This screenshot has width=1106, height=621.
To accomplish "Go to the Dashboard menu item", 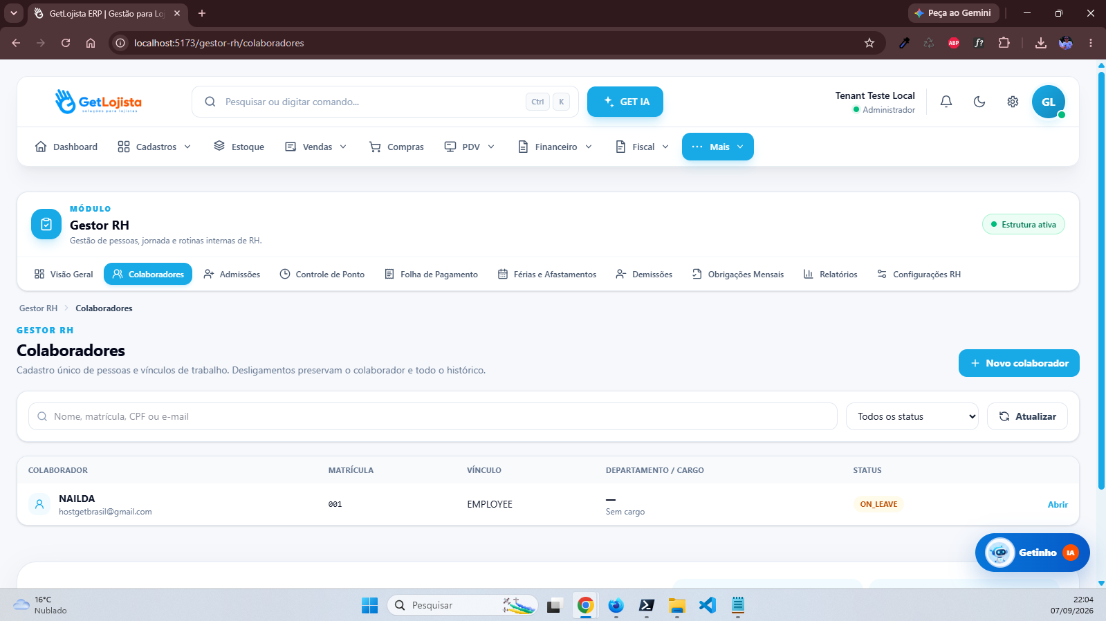I will [66, 147].
